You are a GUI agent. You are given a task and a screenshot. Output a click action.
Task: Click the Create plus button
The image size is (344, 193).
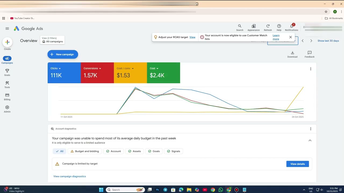pyautogui.click(x=7, y=42)
